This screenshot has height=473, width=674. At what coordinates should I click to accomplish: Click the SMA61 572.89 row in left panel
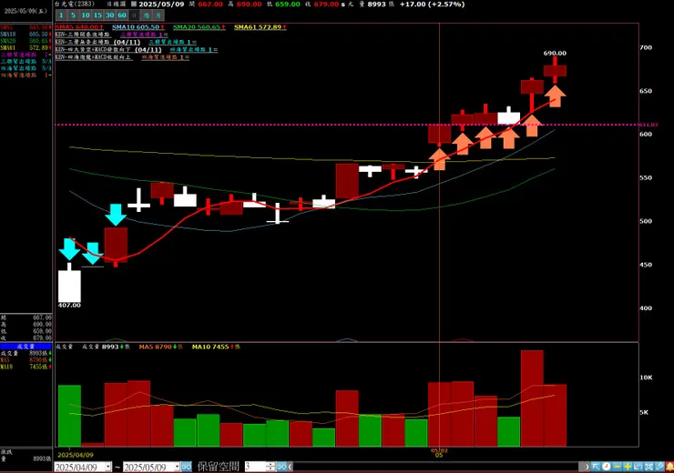[x=26, y=47]
